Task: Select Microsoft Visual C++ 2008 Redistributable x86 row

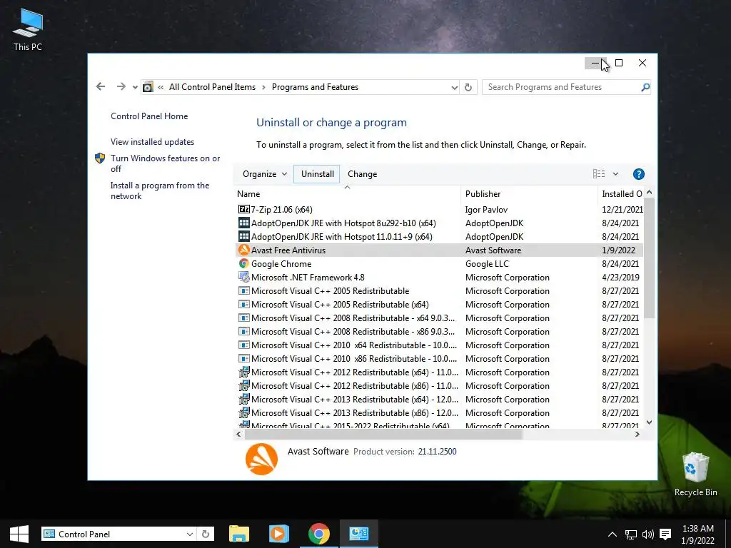Action: (x=438, y=331)
